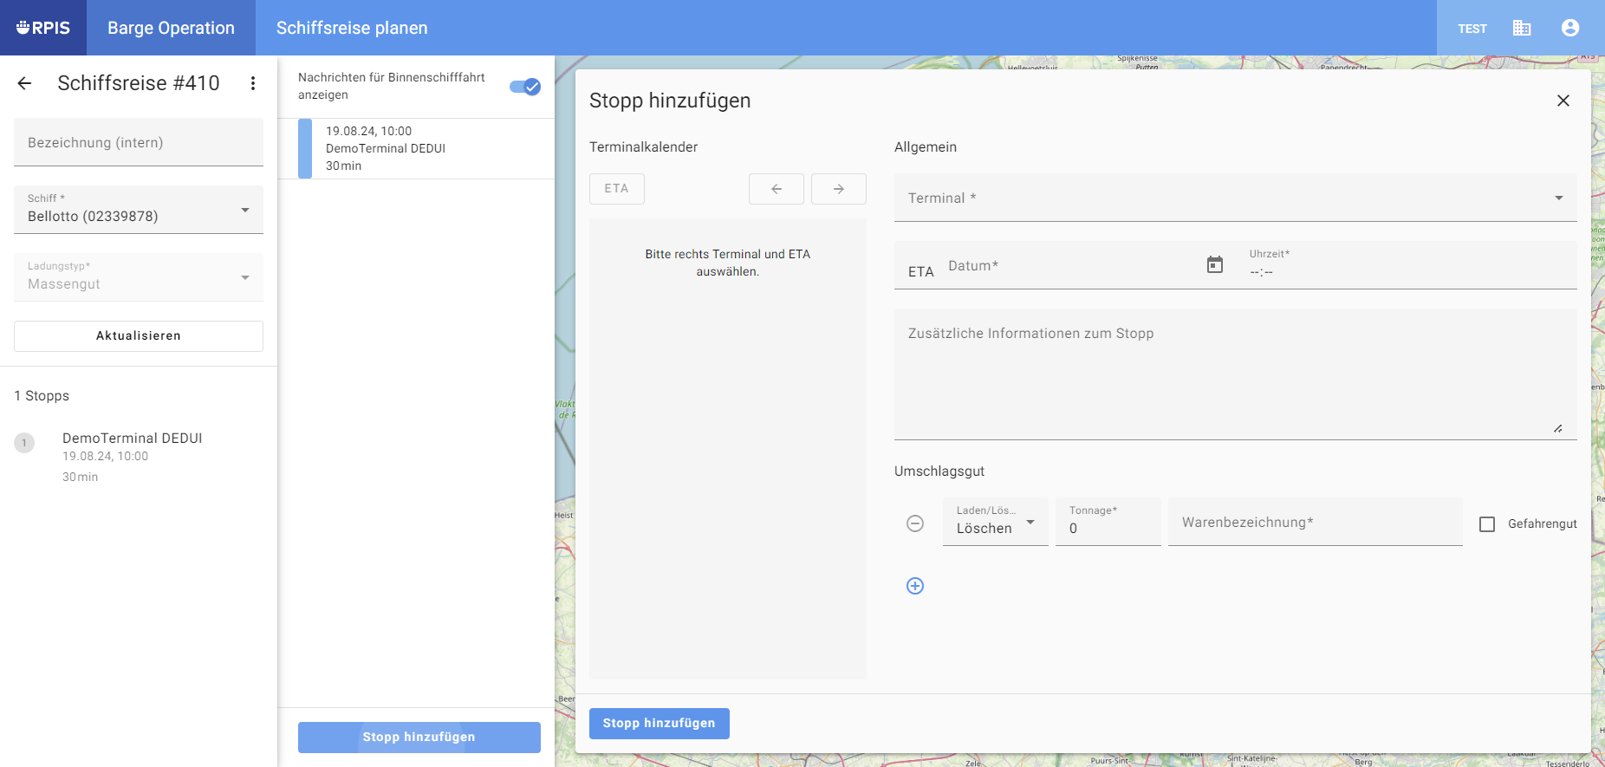Image resolution: width=1605 pixels, height=767 pixels.
Task: Open the Laden/Löschen dropdown
Action: pyautogui.click(x=995, y=523)
